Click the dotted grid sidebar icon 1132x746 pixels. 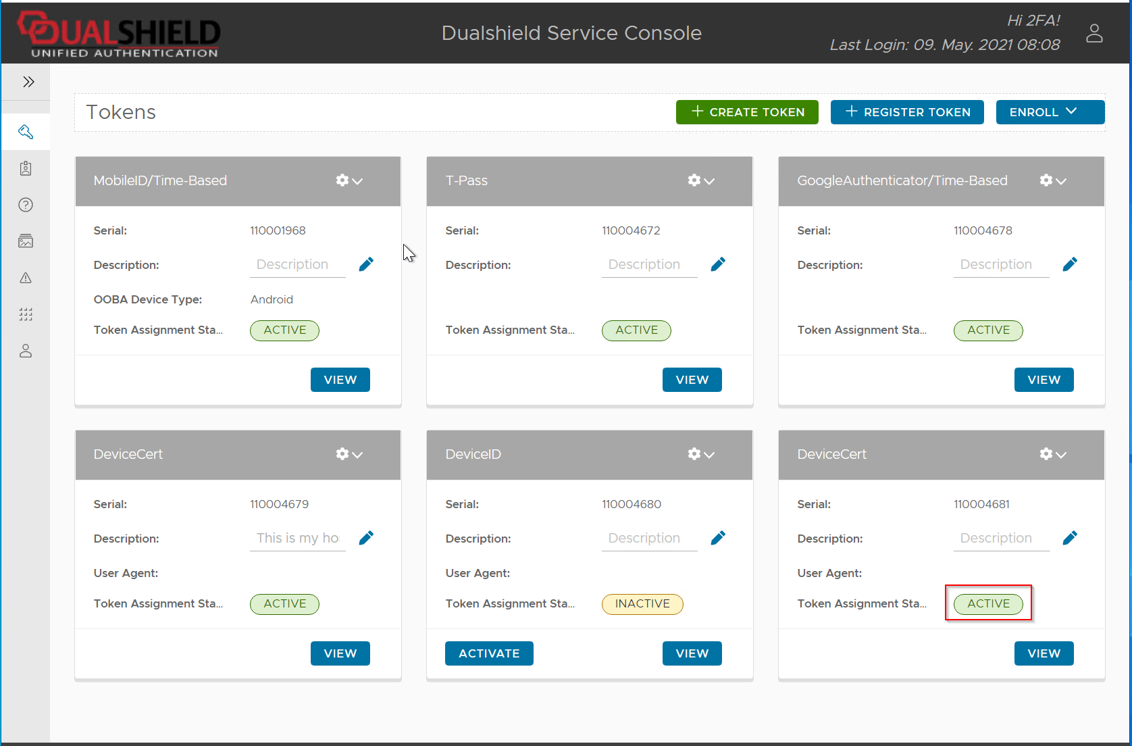(26, 314)
